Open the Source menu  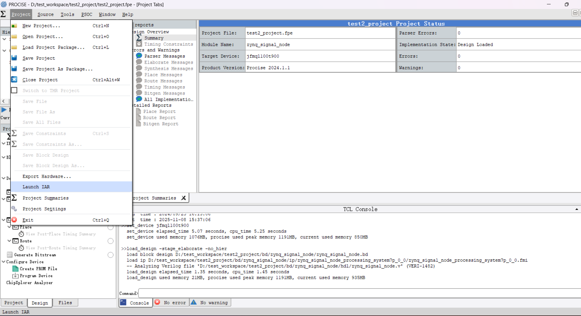click(46, 15)
